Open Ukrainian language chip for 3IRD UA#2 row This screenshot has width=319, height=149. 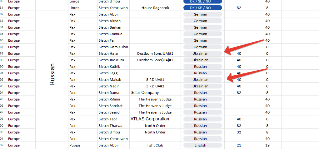point(200,86)
